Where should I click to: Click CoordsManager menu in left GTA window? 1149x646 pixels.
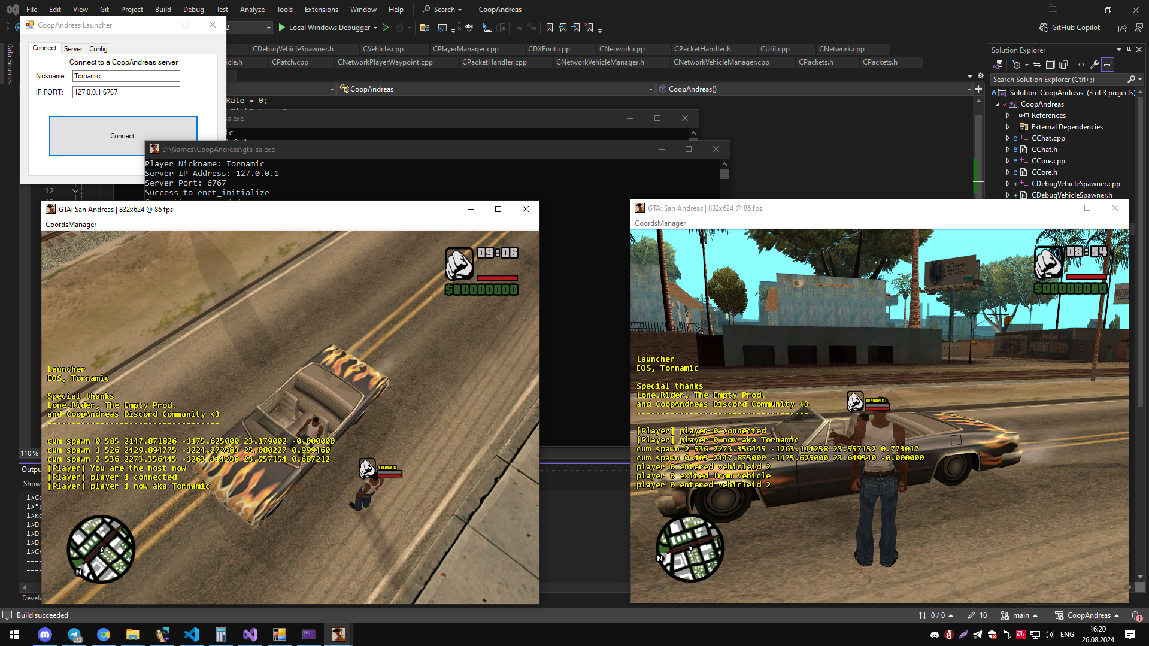coord(71,225)
